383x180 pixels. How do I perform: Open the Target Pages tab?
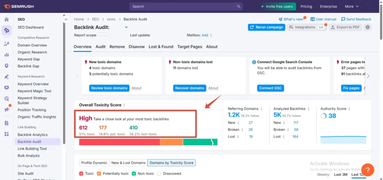click(190, 47)
